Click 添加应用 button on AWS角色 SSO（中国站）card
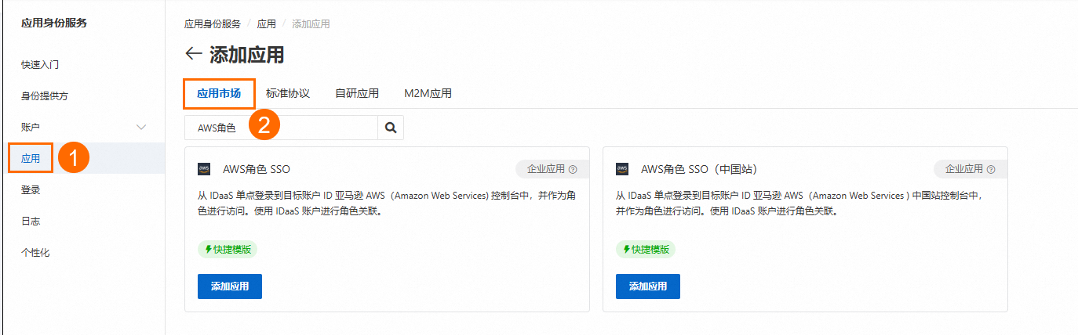This screenshot has width=1078, height=335. (648, 286)
